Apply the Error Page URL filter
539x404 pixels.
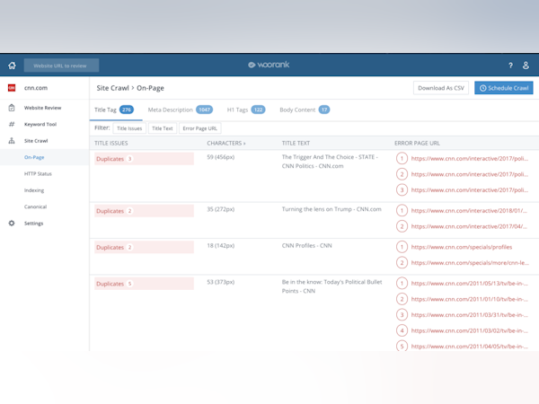pyautogui.click(x=199, y=128)
